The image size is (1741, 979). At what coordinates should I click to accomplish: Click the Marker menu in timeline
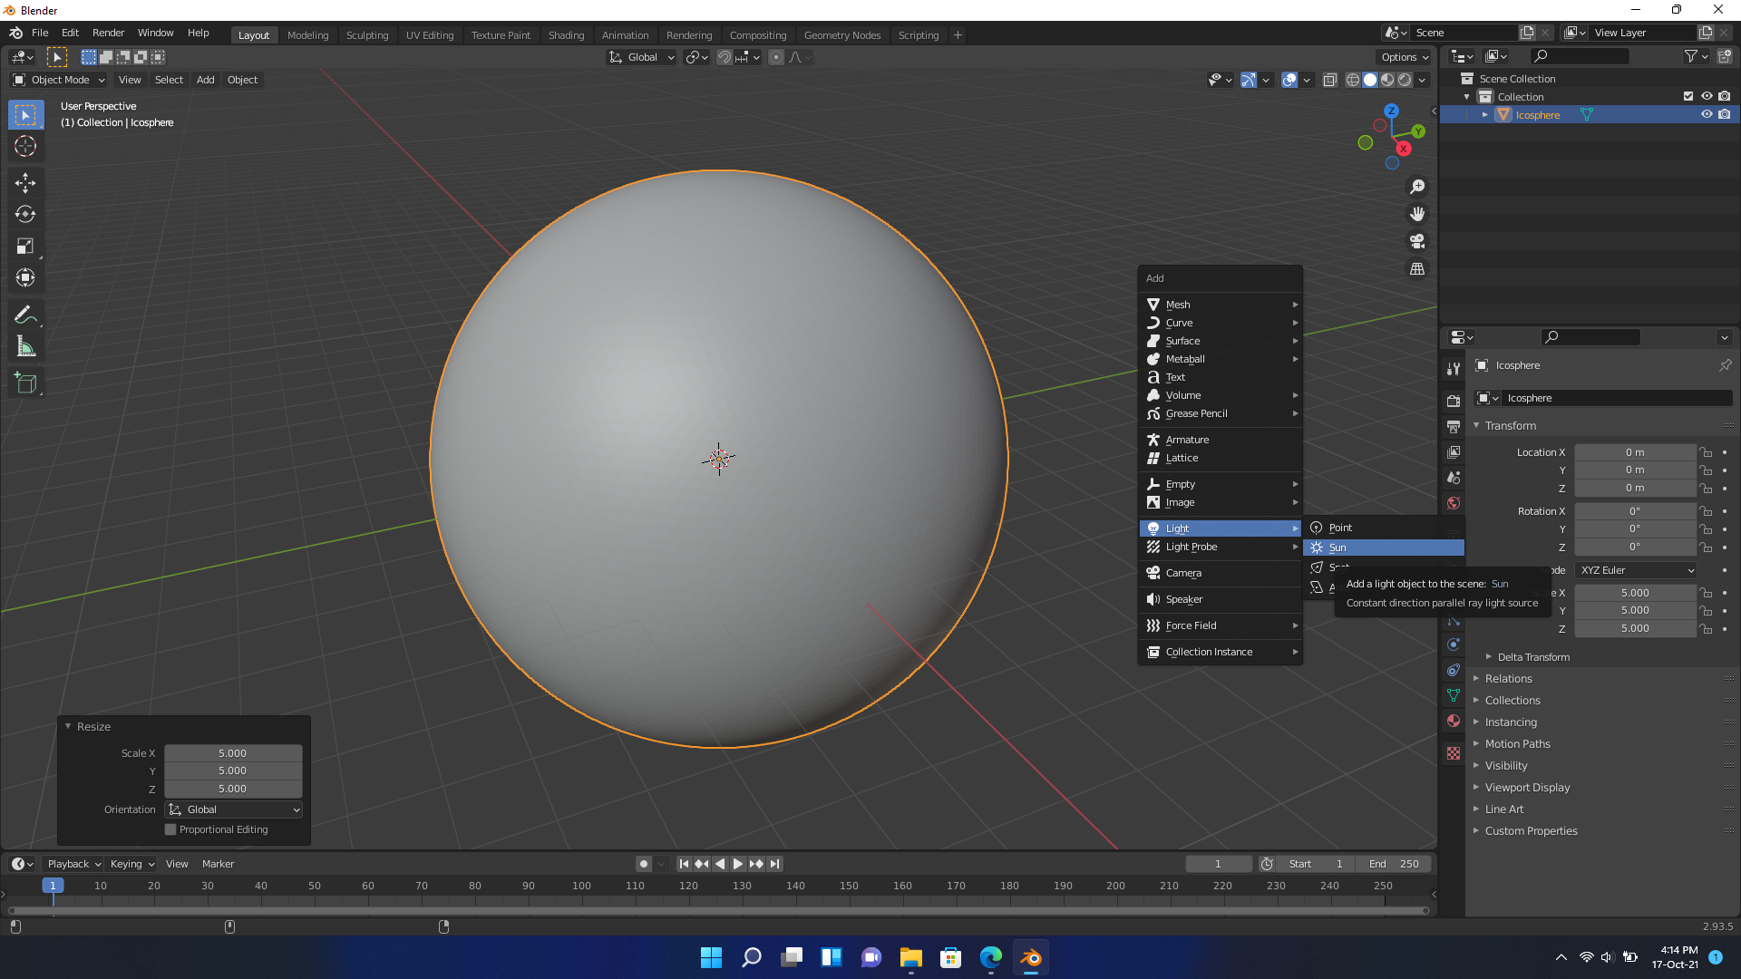point(218,864)
